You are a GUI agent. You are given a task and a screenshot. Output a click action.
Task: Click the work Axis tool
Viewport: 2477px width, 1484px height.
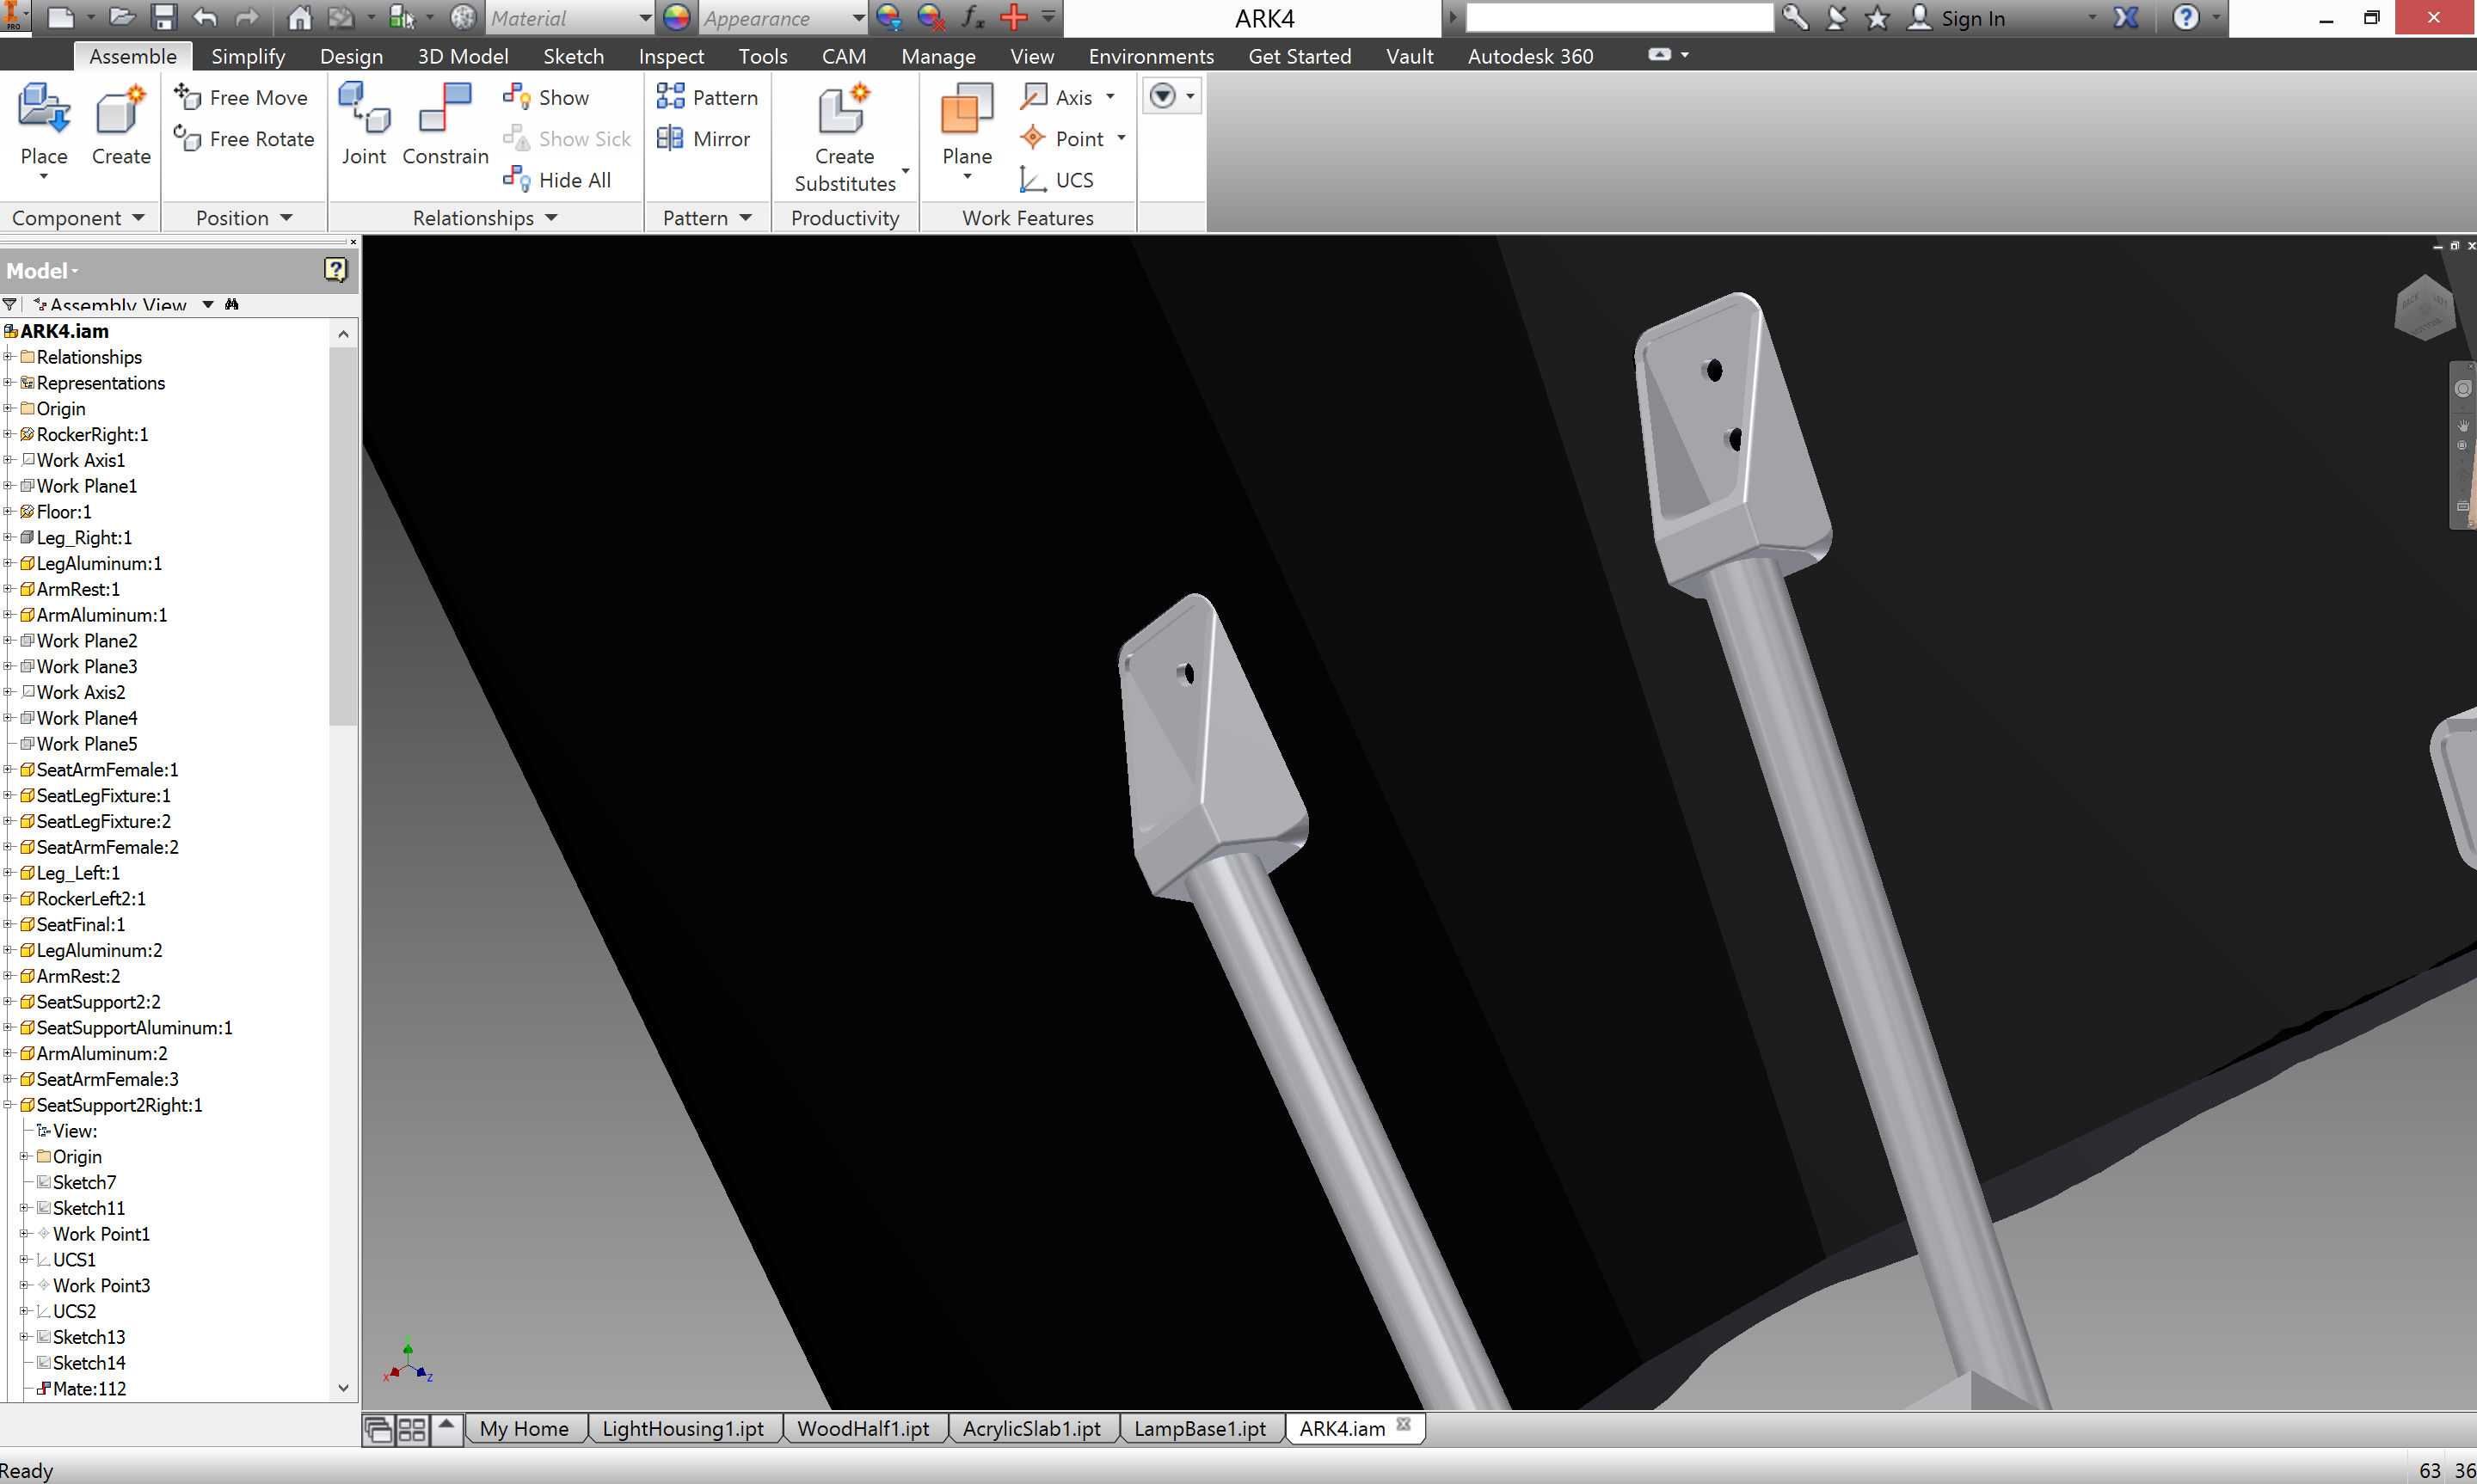(x=1057, y=97)
